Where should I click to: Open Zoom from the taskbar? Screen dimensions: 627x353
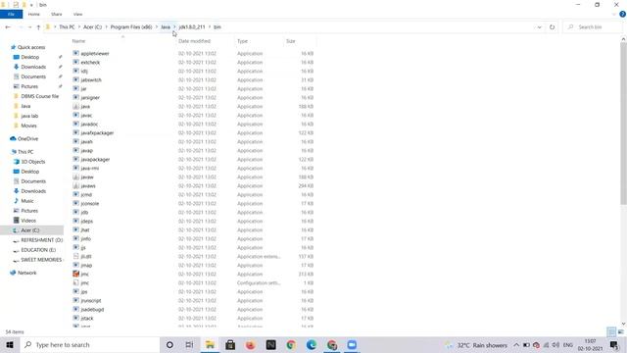(x=352, y=344)
